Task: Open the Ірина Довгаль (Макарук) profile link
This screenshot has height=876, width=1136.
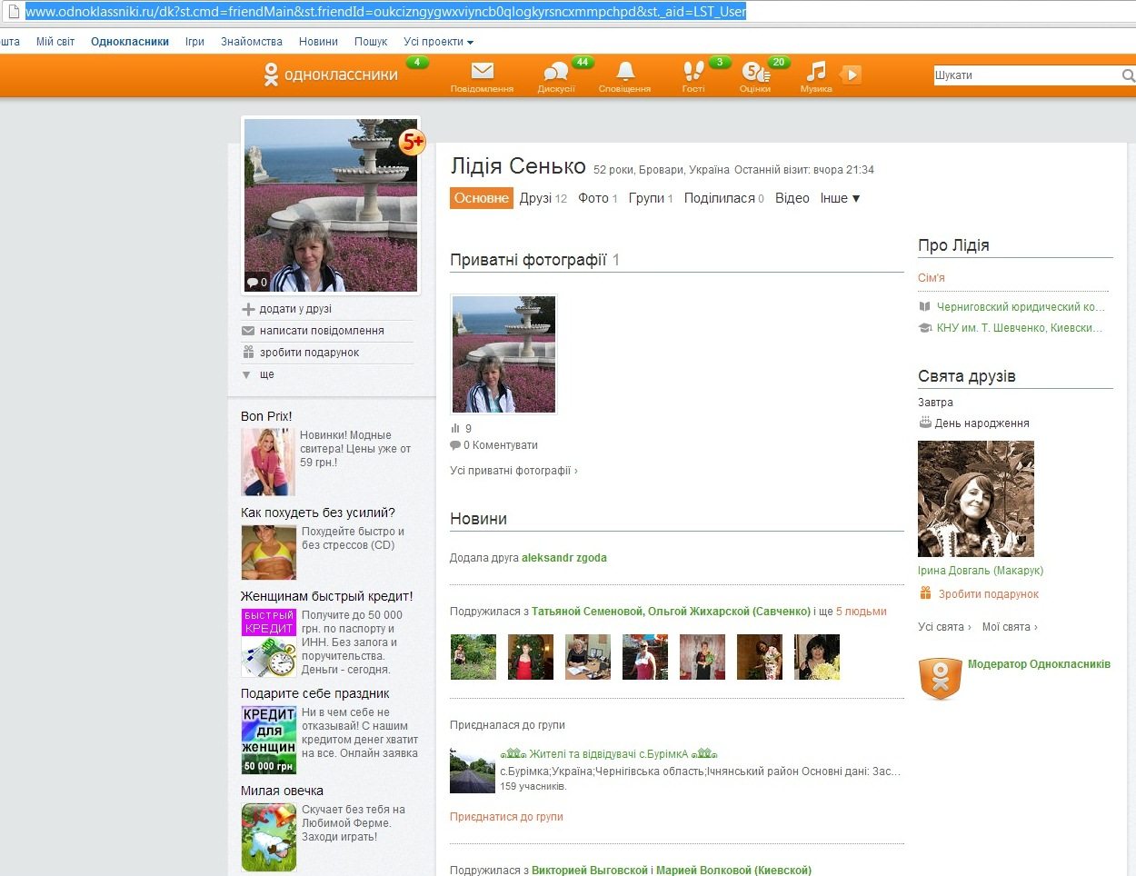Action: [x=981, y=571]
